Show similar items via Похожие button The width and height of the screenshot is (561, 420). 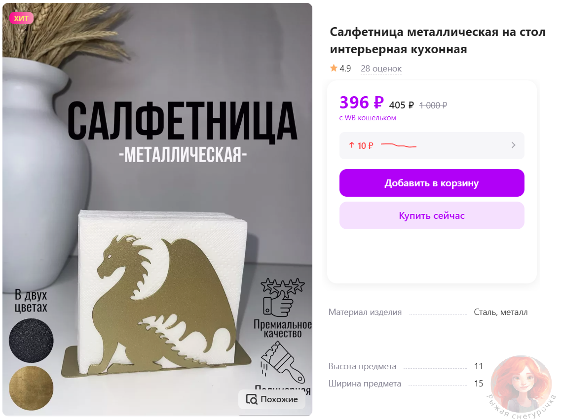(272, 399)
